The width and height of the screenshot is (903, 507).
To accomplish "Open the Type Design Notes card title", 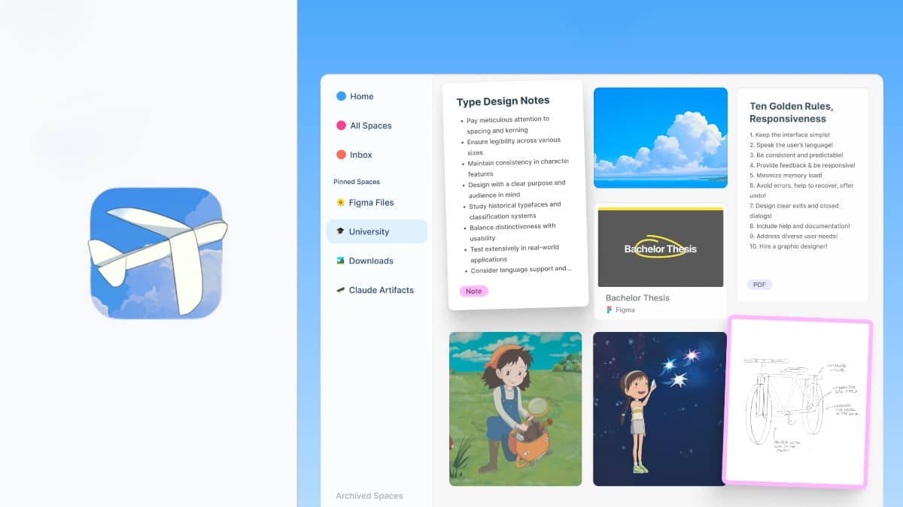I will tap(503, 101).
